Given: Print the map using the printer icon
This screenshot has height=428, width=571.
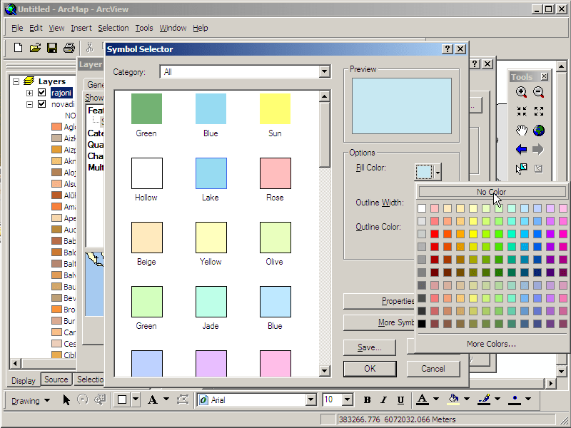Looking at the screenshot, I should click(69, 48).
